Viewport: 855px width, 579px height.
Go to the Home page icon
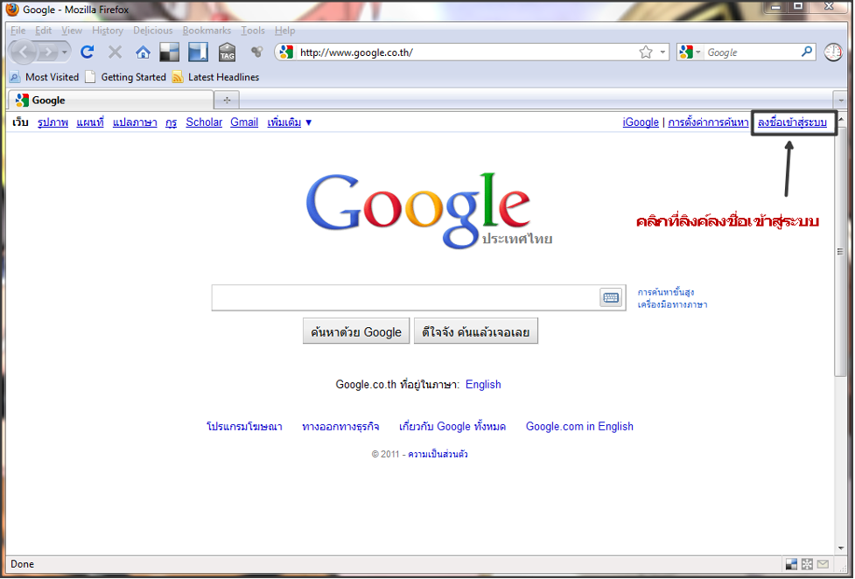click(143, 52)
